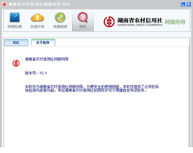The height and width of the screenshot is (153, 193).
Task: Click the title bar app logo icon
Action: [5, 4]
